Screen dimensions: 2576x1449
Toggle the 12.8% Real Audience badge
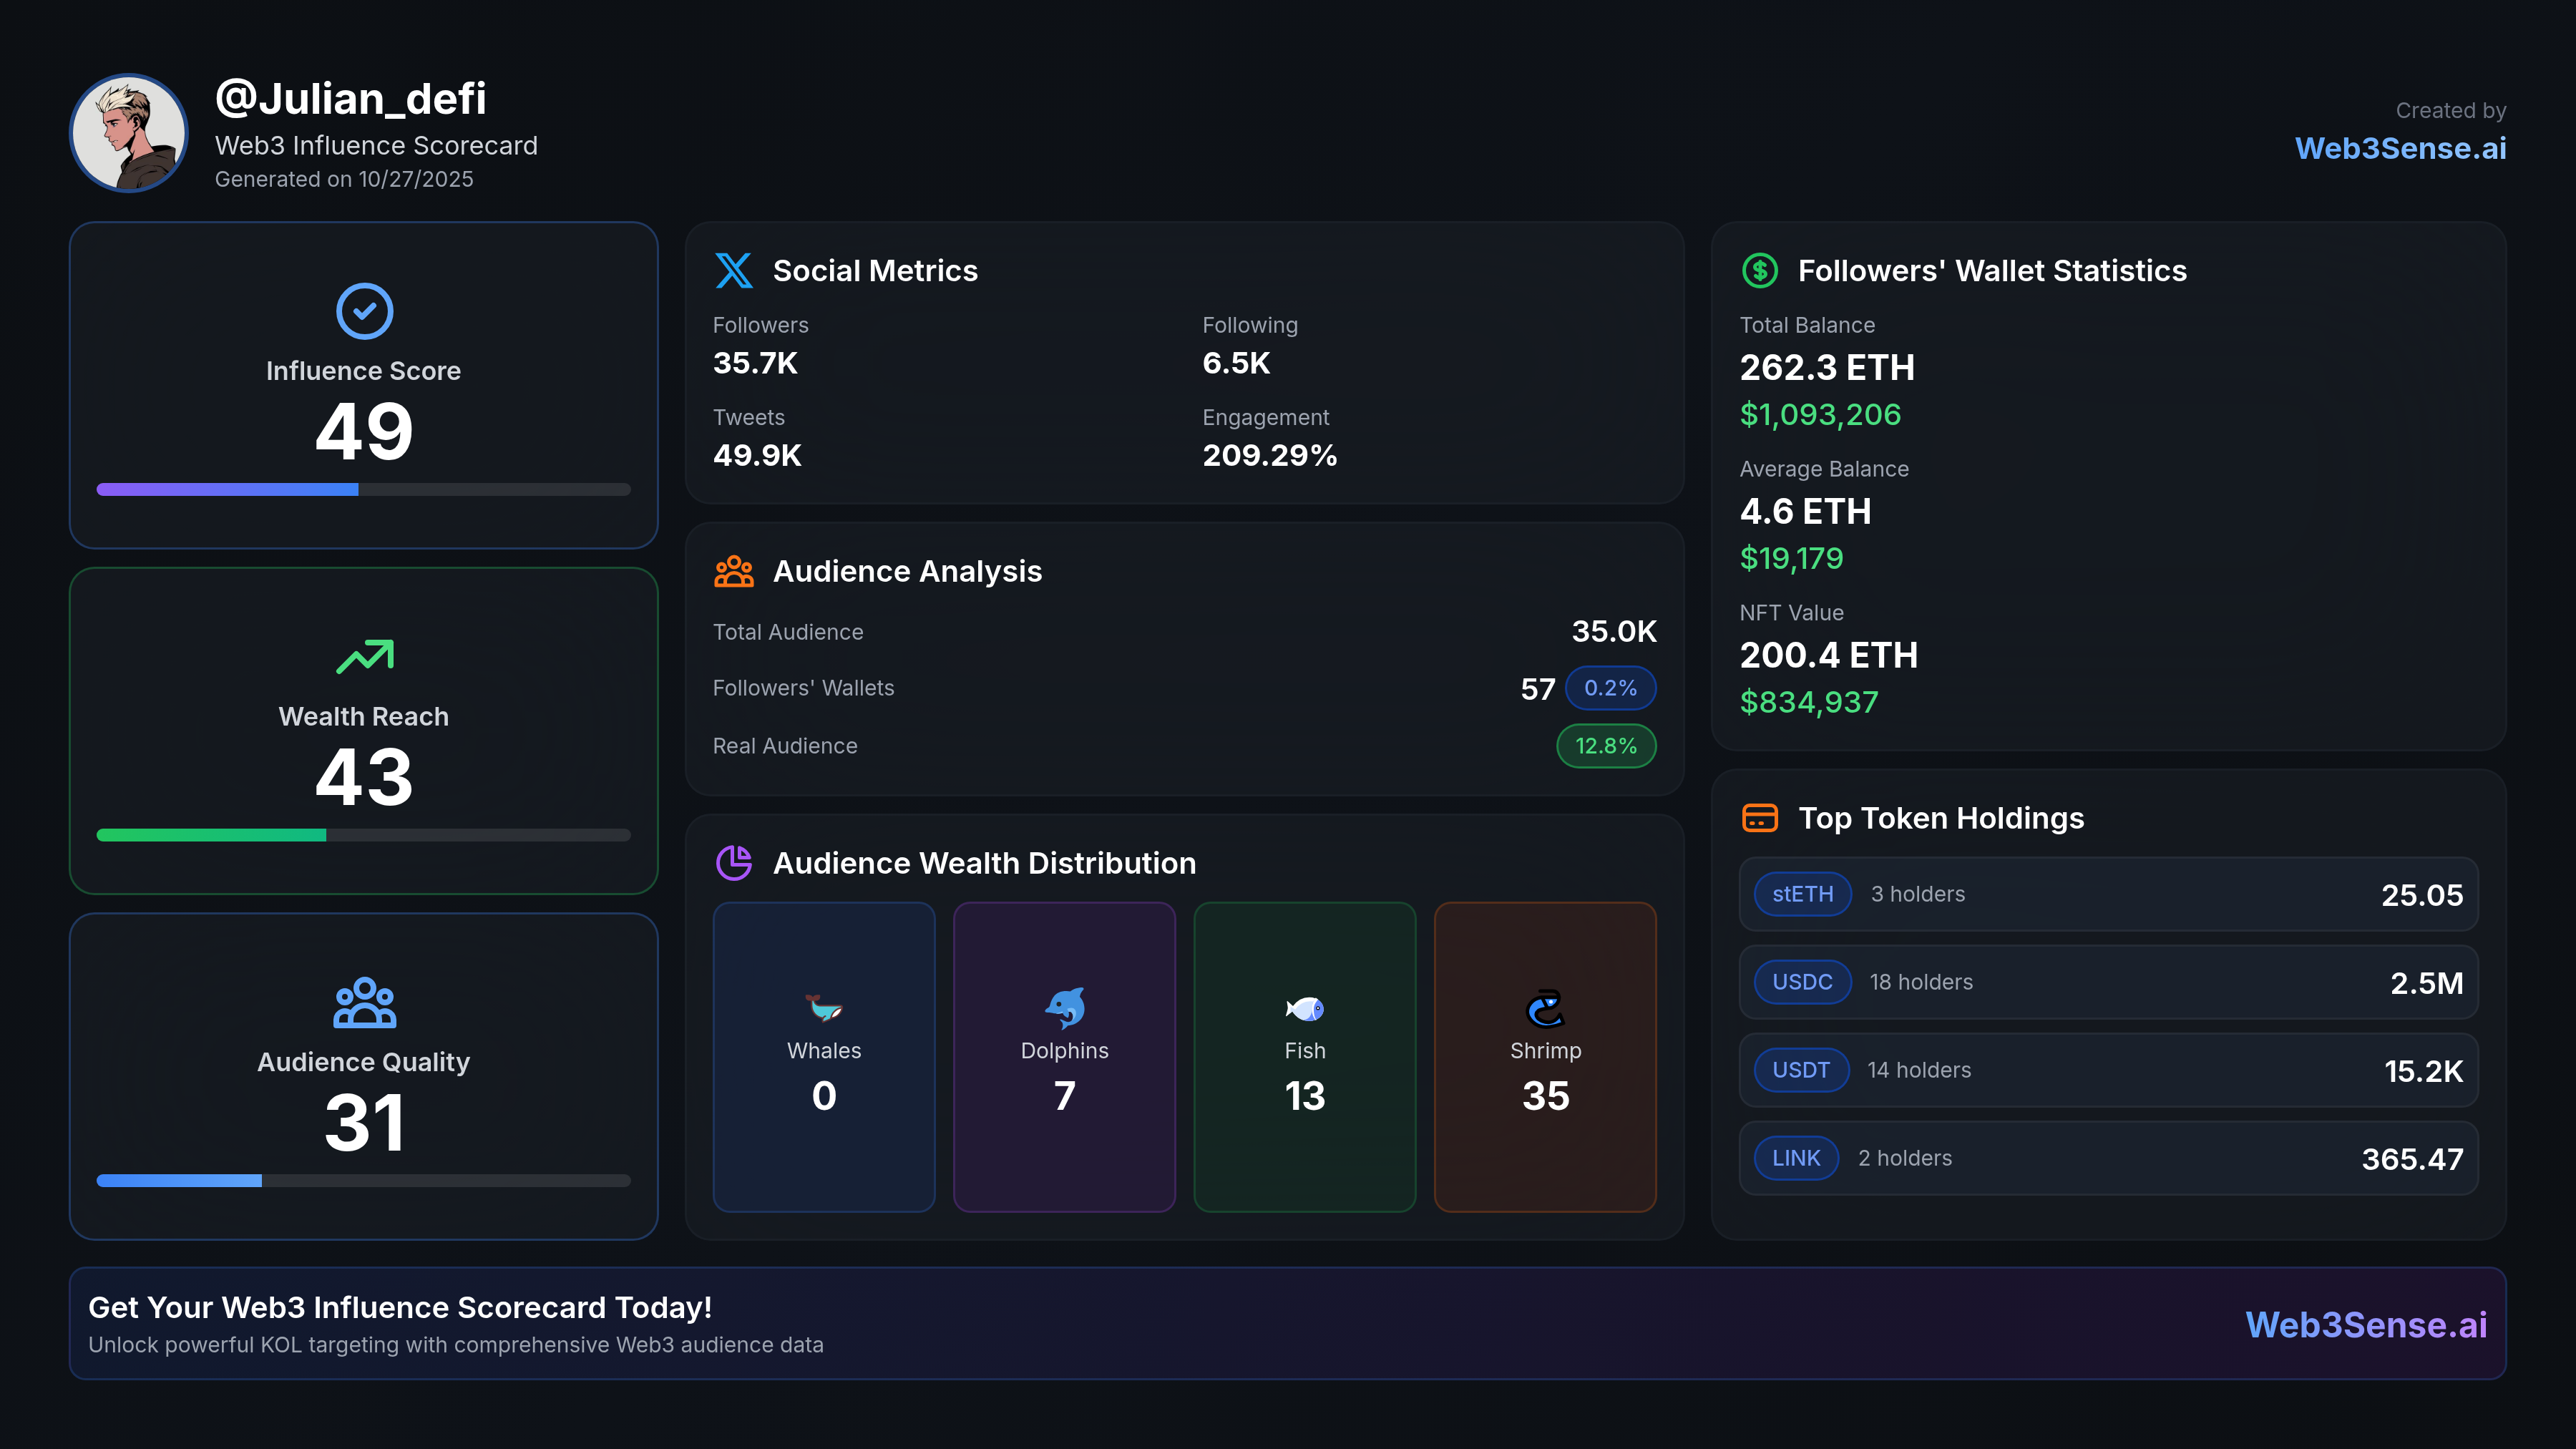tap(1605, 746)
